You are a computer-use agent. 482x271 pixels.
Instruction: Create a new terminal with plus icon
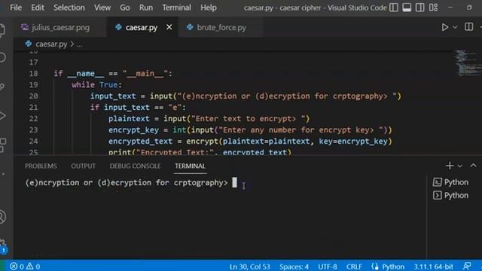tap(450, 166)
